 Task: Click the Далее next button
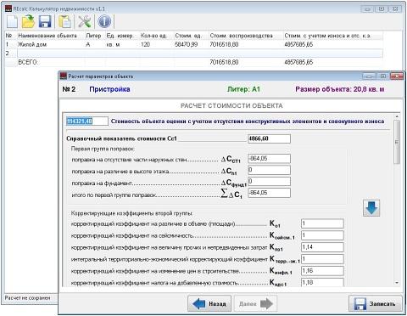tap(255, 304)
